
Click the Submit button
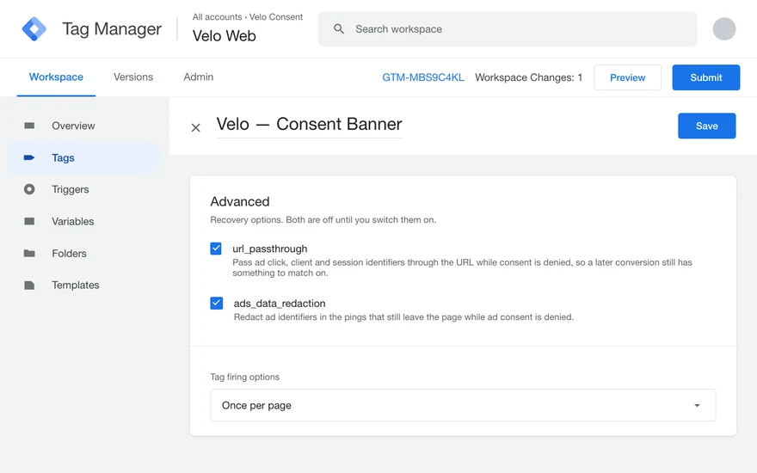706,77
